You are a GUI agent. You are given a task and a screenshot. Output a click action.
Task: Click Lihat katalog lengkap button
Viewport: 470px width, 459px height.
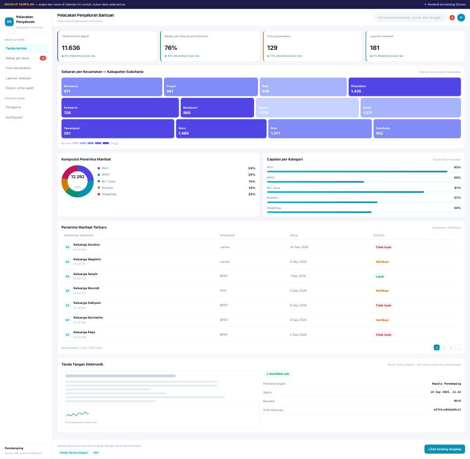445,449
